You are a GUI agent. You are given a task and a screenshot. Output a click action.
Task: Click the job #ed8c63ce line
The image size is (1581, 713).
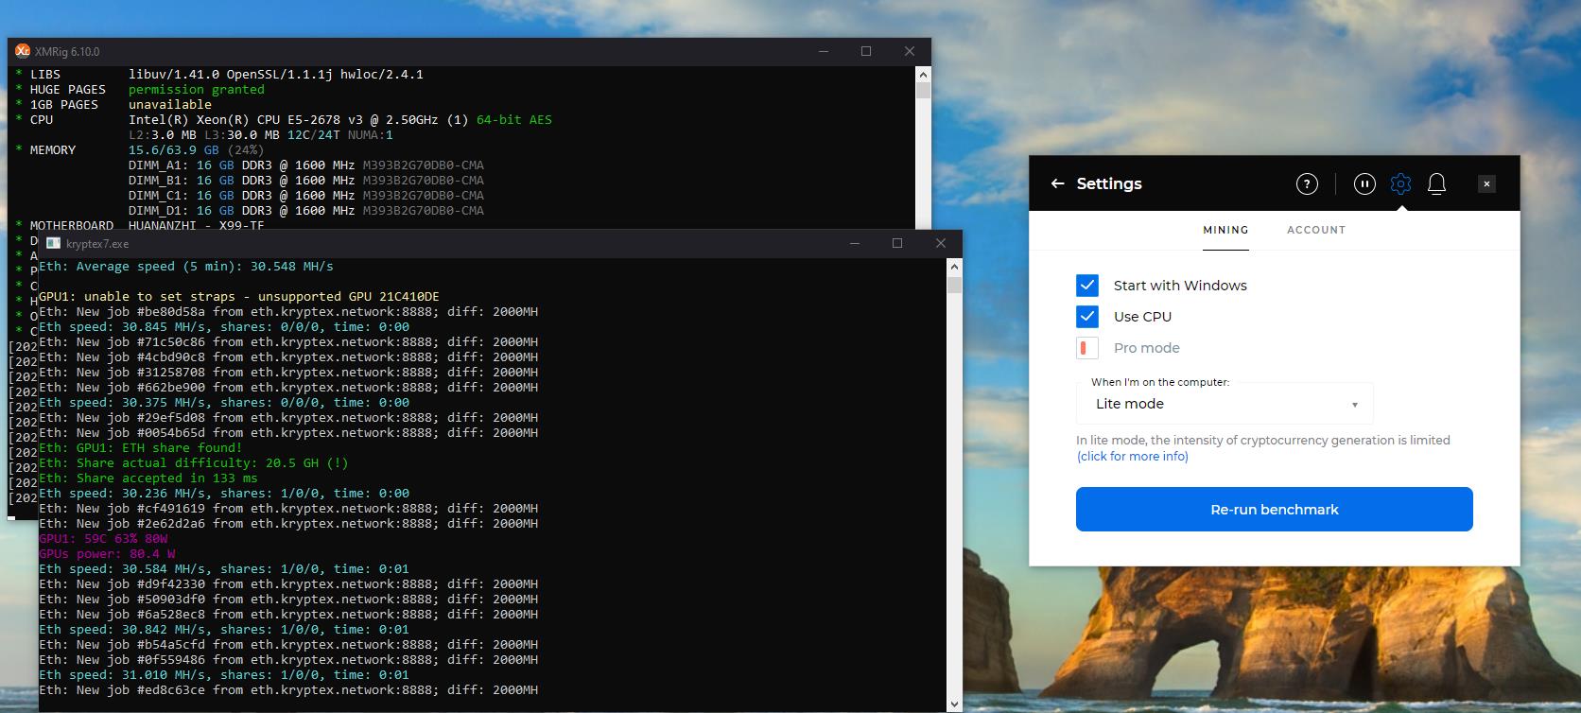click(x=288, y=689)
